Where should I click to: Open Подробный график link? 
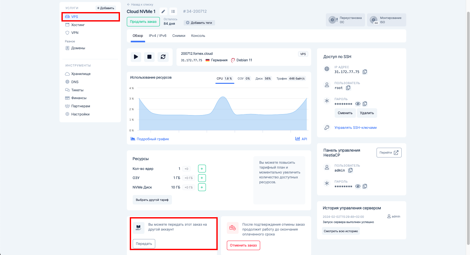click(x=150, y=139)
